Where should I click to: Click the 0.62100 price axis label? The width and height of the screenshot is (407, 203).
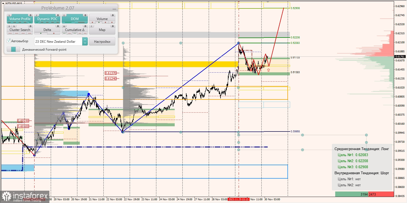(x=400, y=42)
